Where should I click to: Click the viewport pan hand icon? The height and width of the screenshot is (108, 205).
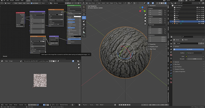pos(145,18)
